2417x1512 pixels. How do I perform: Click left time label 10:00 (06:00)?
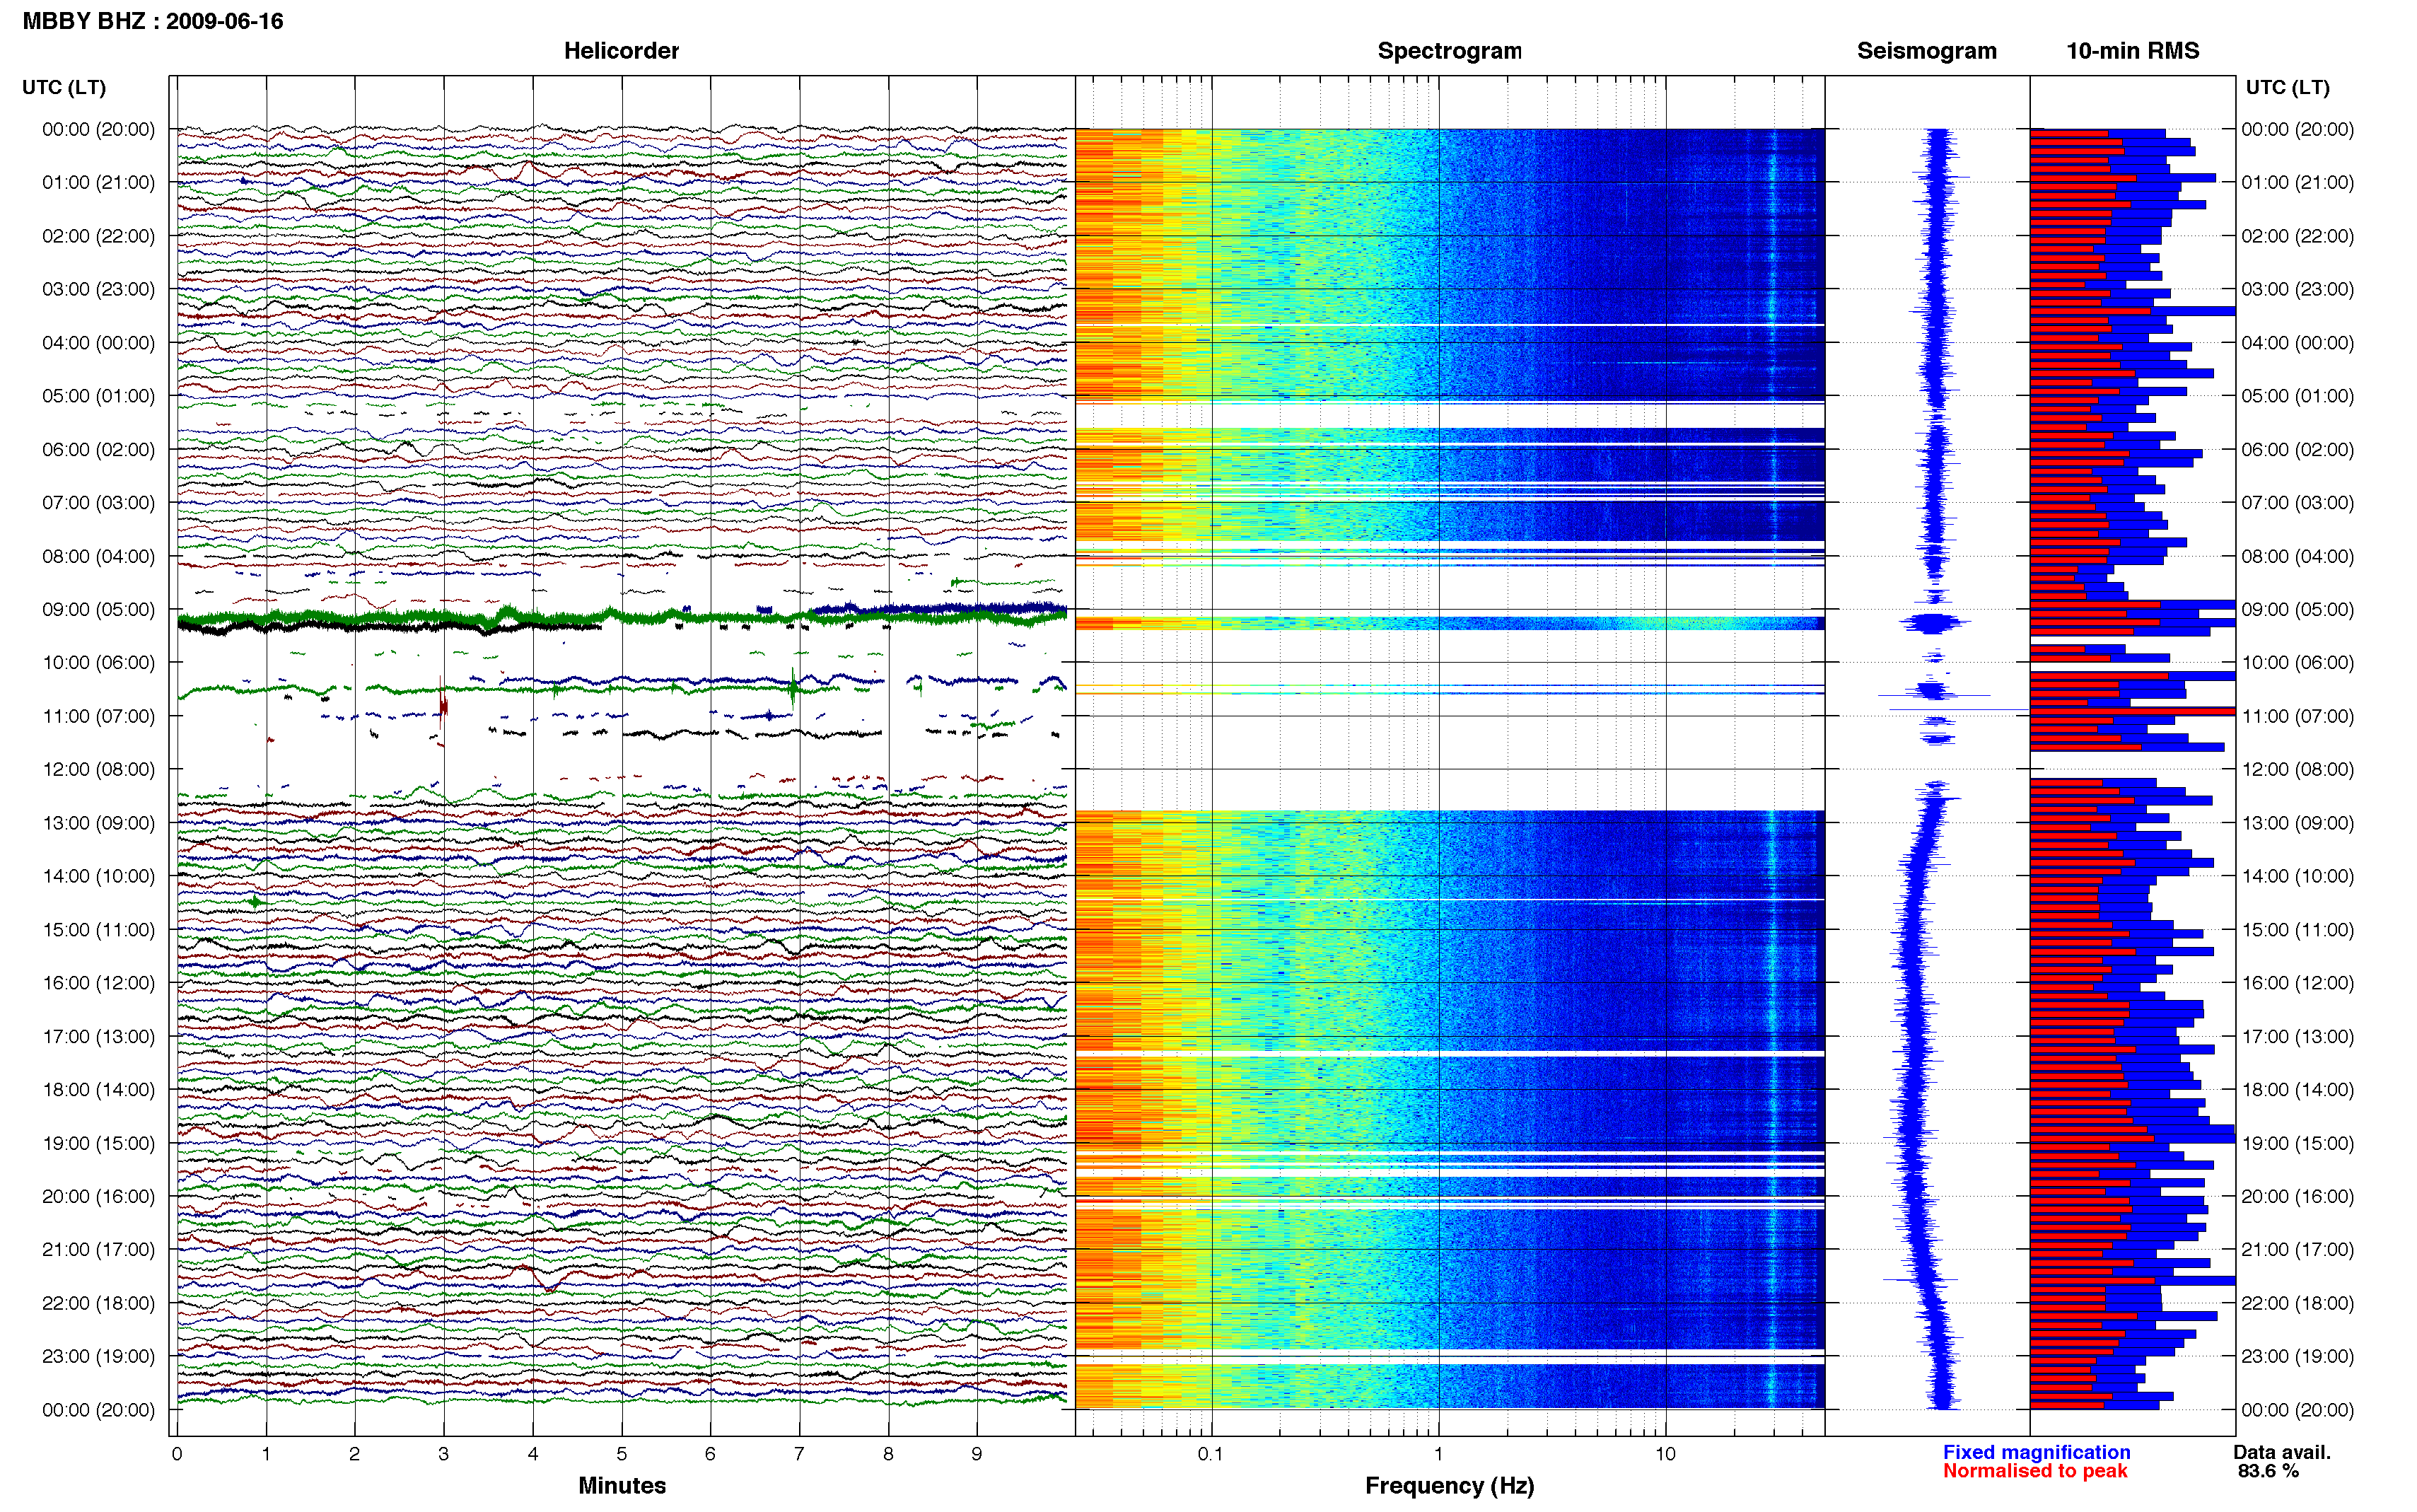coord(99,662)
